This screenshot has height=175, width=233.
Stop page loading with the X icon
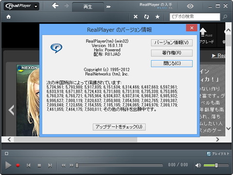coord(135,17)
